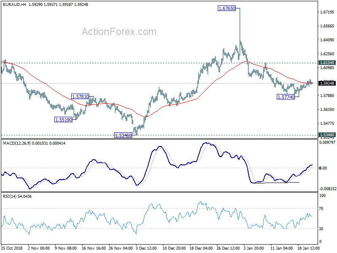337x253 pixels.
Task: Click the 1.53460 price low label on chart
Action: click(x=123, y=135)
